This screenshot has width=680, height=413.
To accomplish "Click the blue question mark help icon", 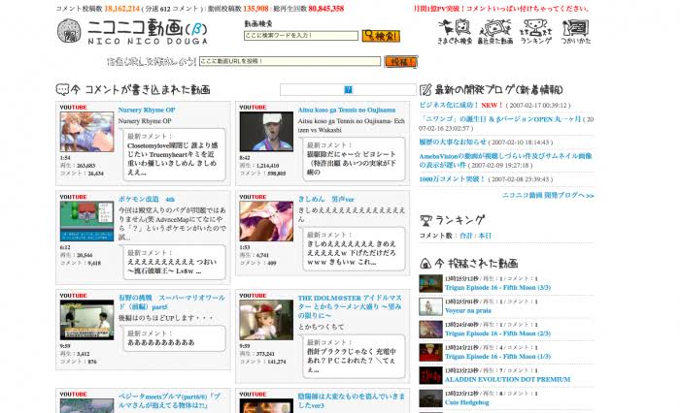I will click(x=348, y=89).
